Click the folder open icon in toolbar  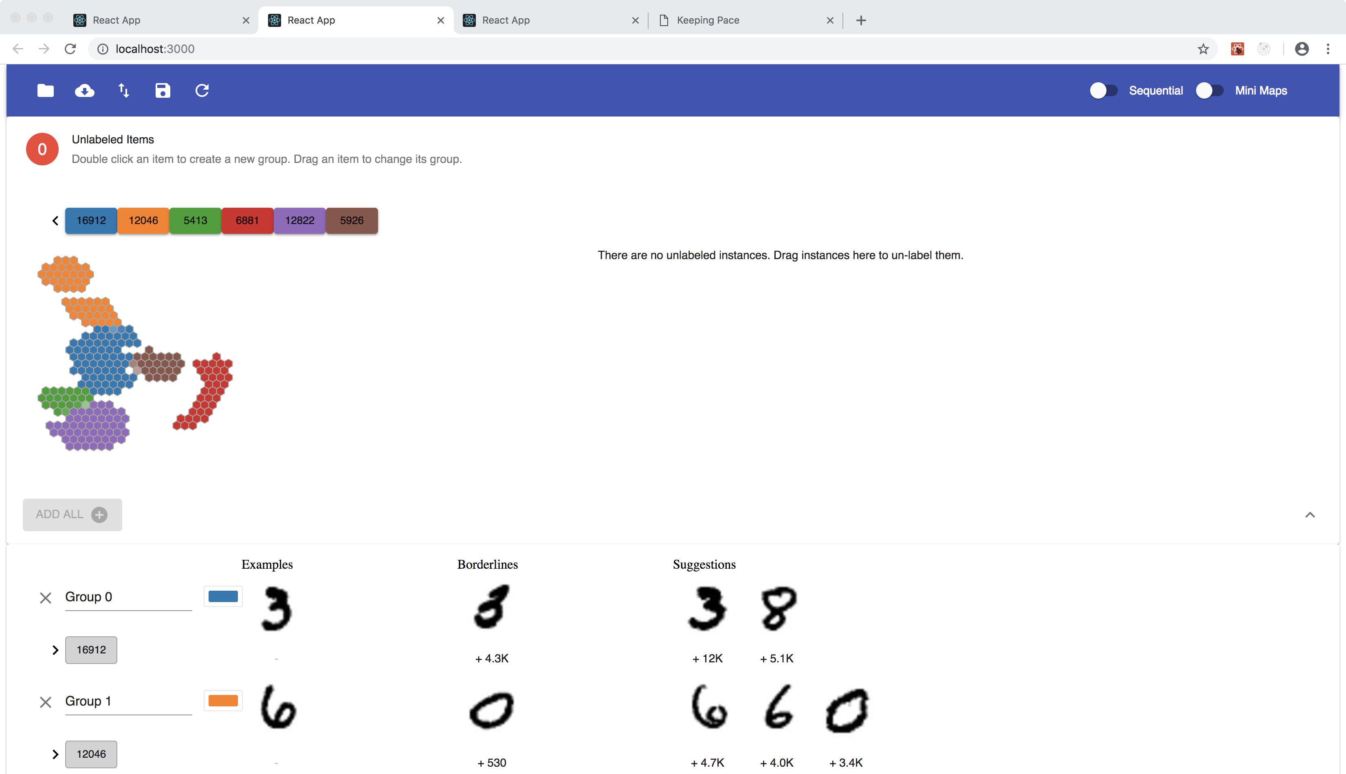[45, 90]
